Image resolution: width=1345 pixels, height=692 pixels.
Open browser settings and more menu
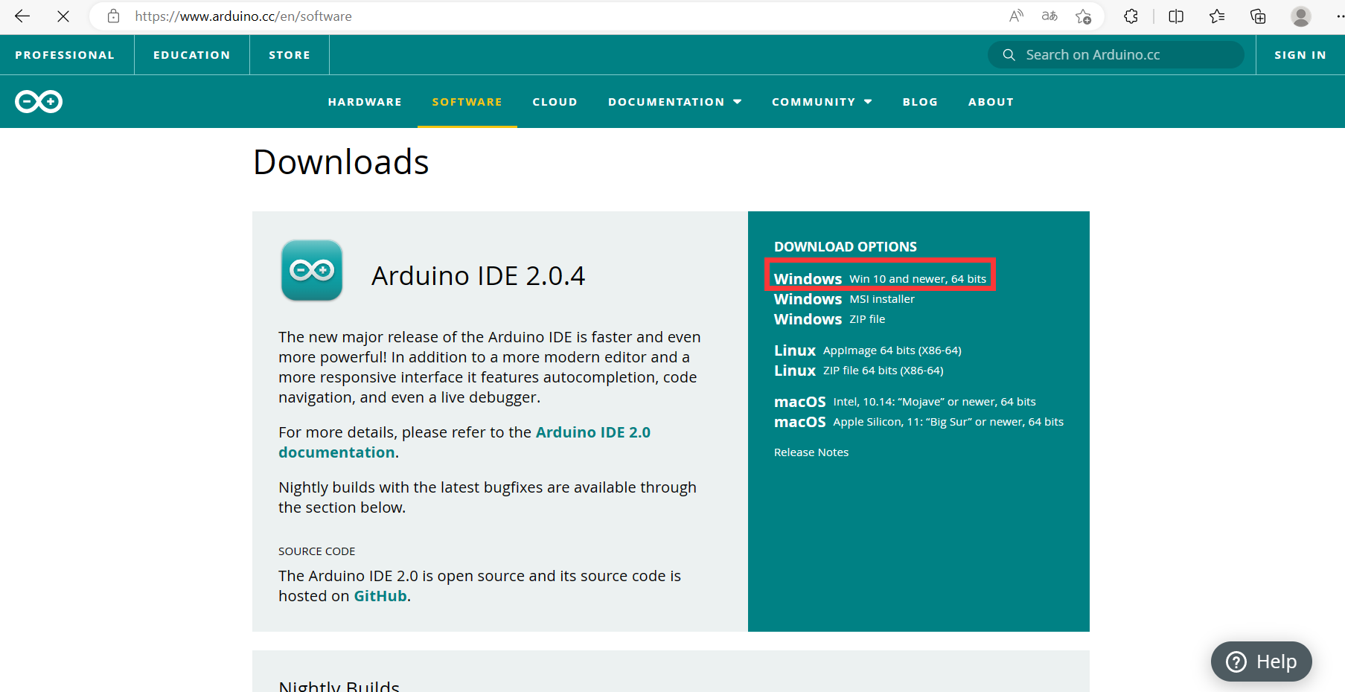point(1339,16)
